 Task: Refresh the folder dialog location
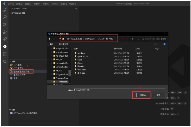pyautogui.click(x=133, y=39)
